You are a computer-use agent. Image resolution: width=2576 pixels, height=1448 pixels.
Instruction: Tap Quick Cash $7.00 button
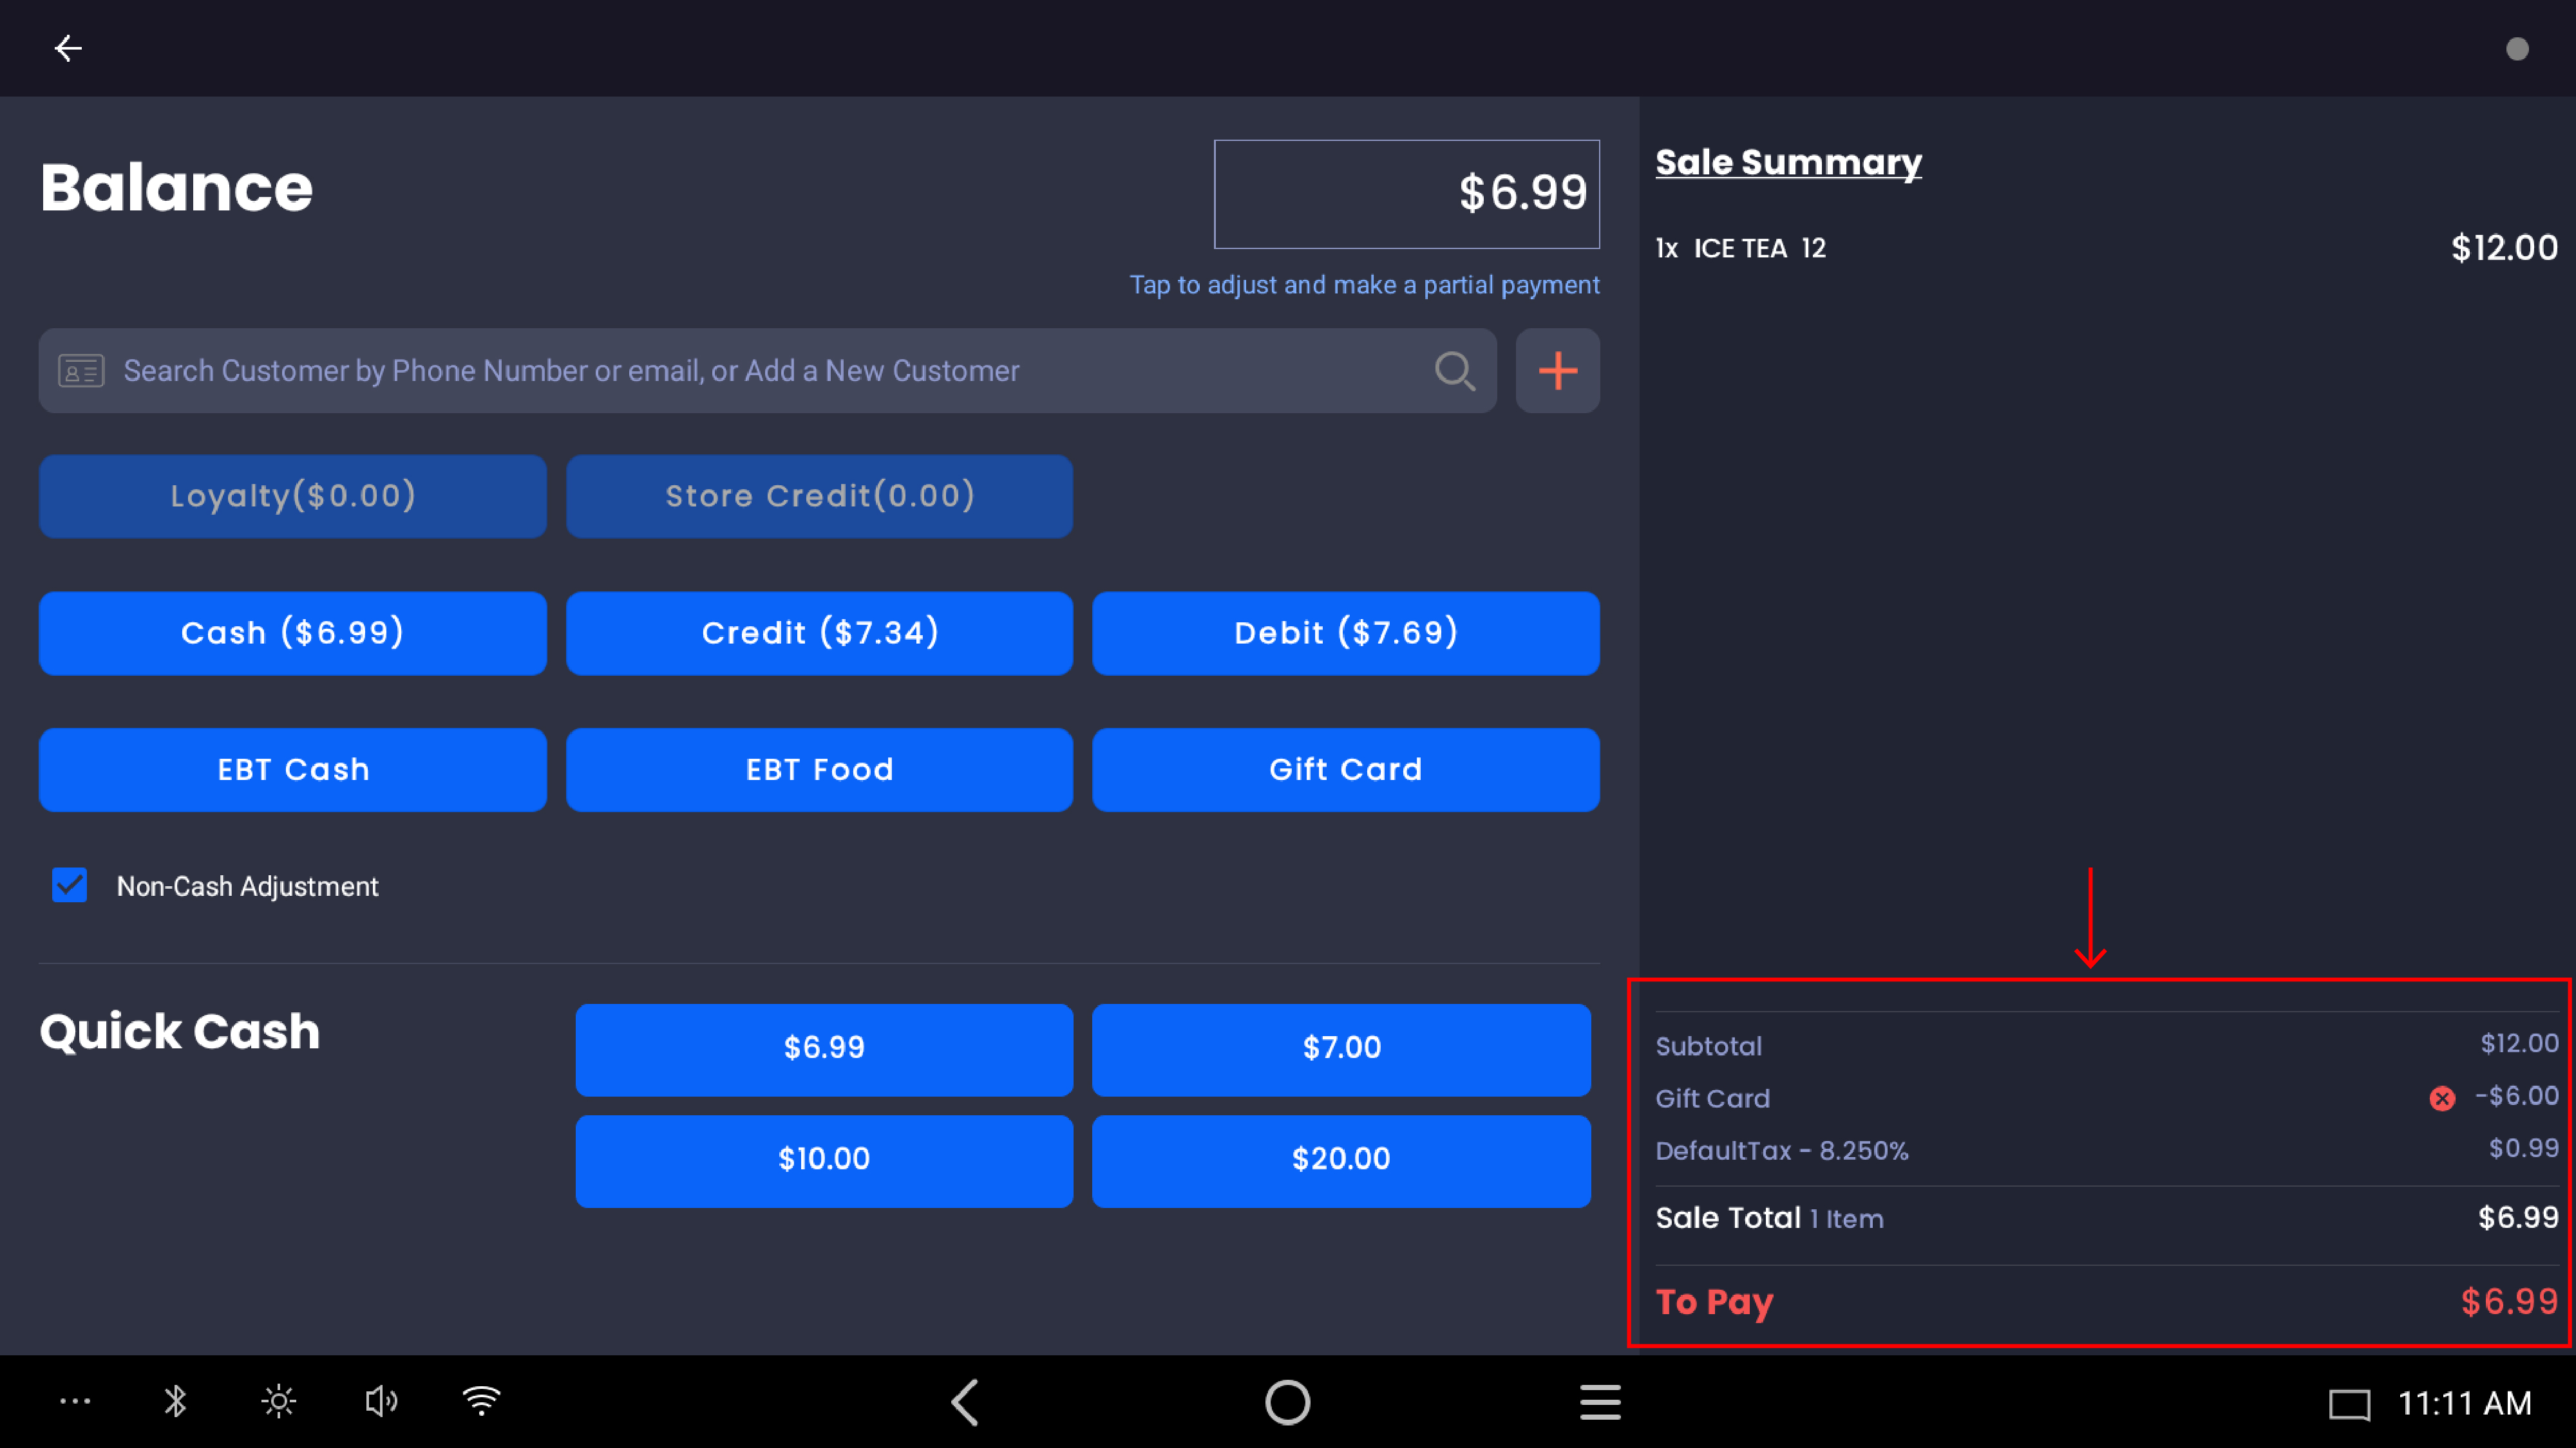pos(1341,1049)
